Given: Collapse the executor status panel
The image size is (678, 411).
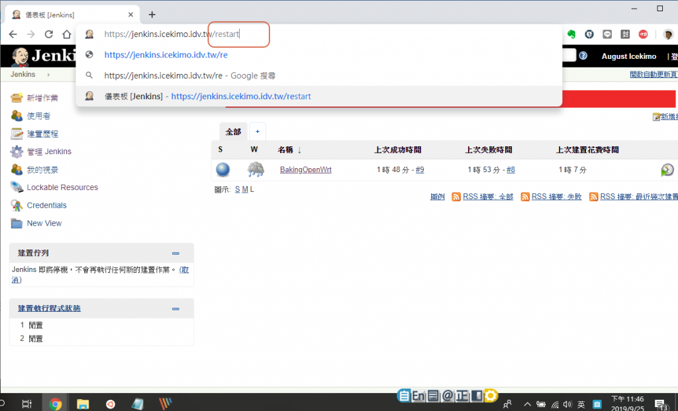Looking at the screenshot, I should 175,308.
